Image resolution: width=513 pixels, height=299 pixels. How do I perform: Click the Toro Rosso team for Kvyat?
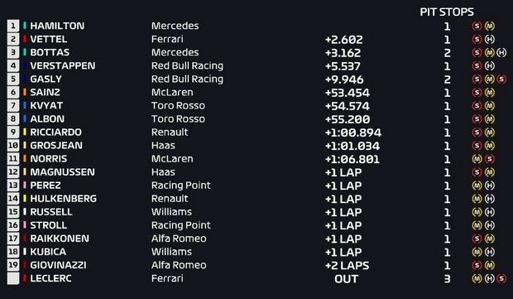coord(178,105)
